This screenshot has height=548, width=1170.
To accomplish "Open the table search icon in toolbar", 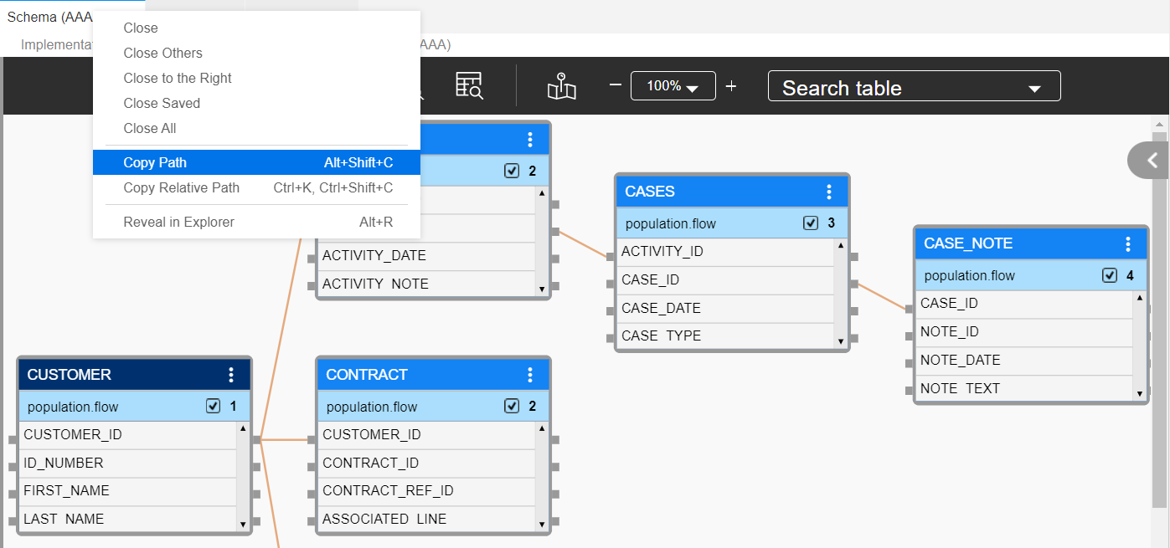I will 469,85.
